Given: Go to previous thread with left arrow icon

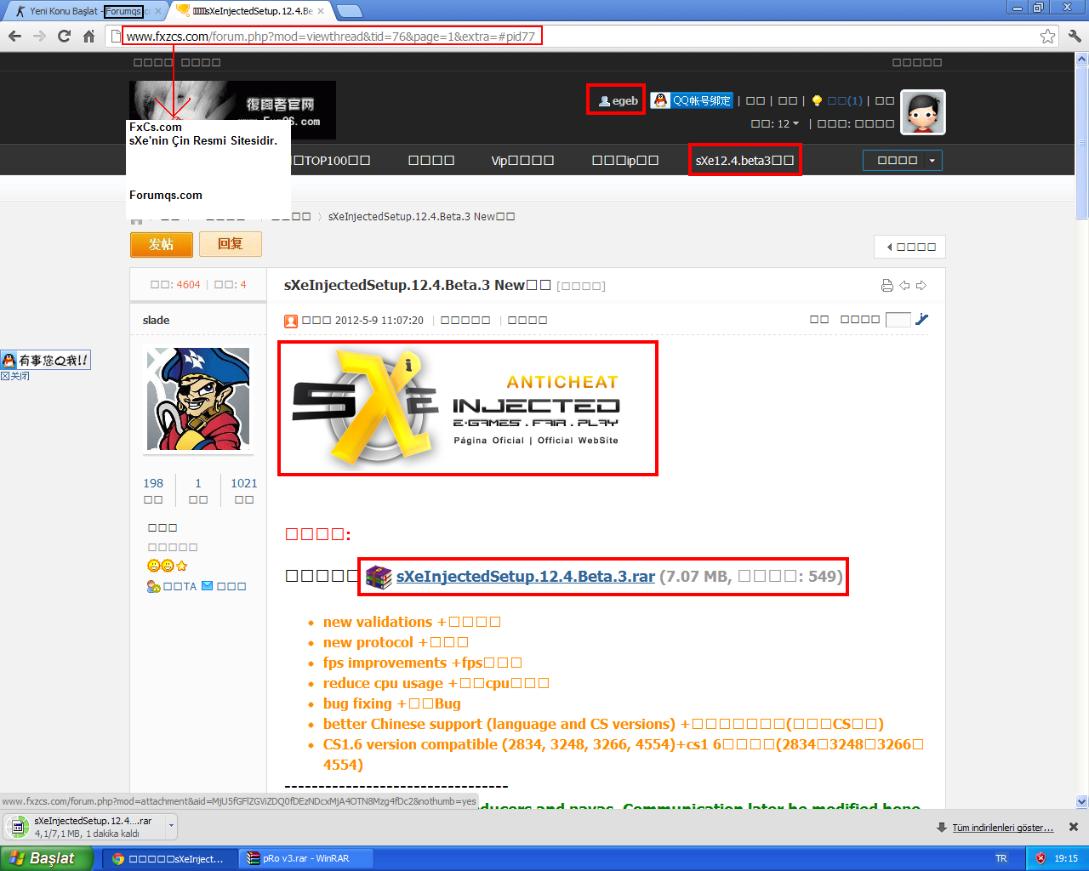Looking at the screenshot, I should pos(904,286).
